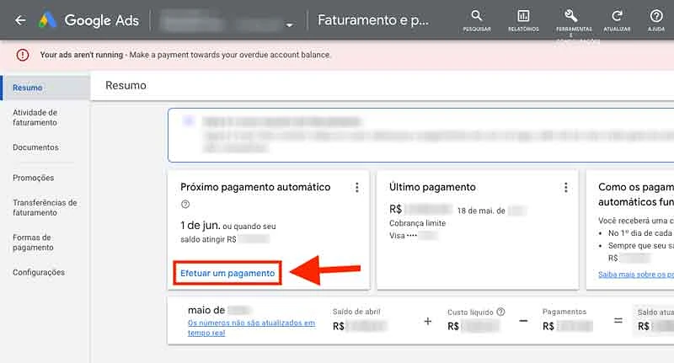Go back using the left arrow
Screen dimensions: 674x363
pyautogui.click(x=20, y=20)
